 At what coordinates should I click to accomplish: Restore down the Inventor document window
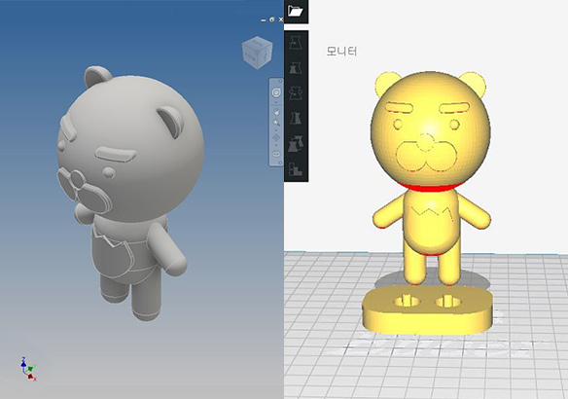click(x=272, y=19)
